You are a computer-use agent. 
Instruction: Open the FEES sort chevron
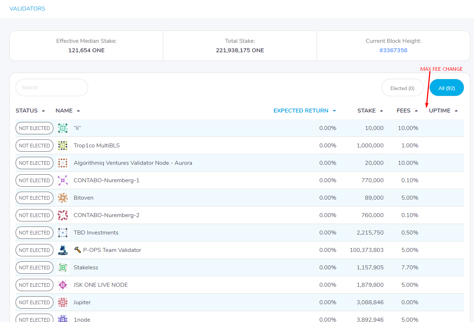(416, 110)
